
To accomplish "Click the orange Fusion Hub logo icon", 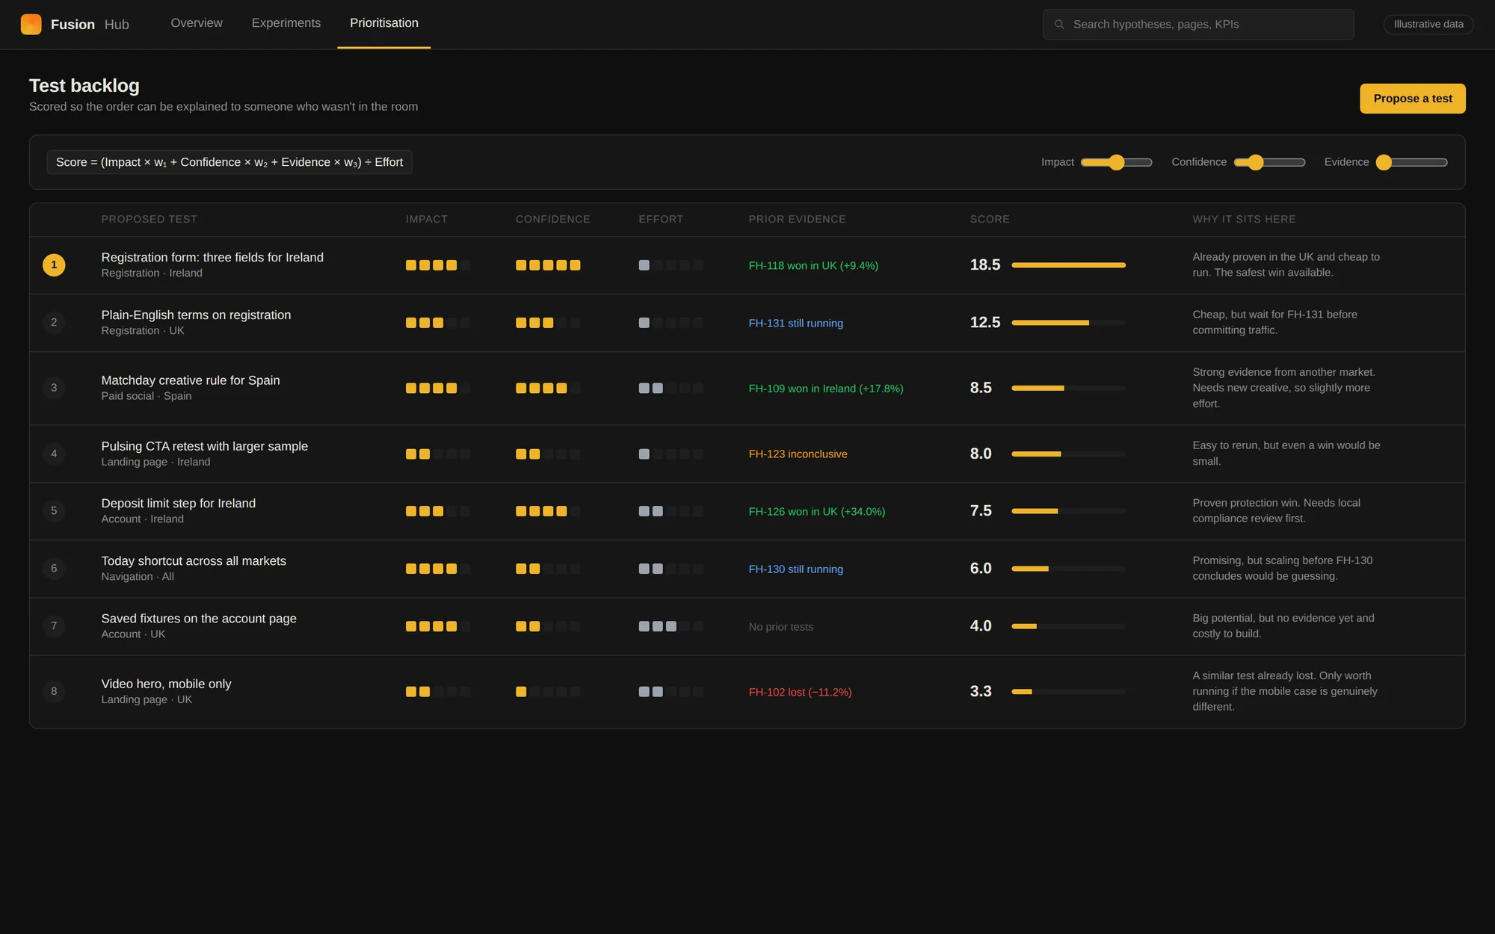I will [x=31, y=24].
